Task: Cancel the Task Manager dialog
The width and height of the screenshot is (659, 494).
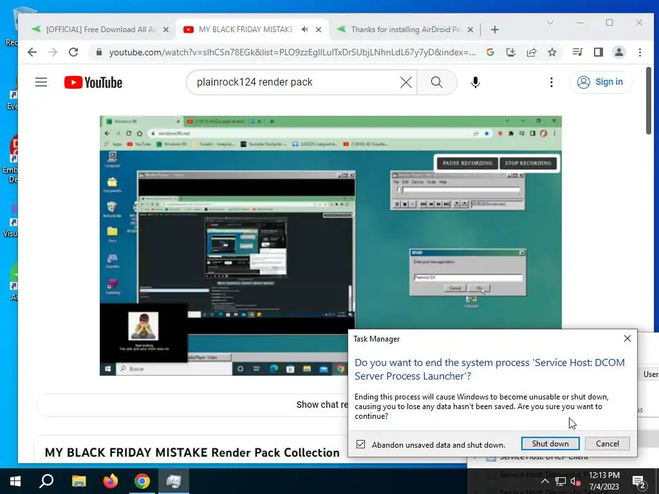Action: (x=608, y=444)
